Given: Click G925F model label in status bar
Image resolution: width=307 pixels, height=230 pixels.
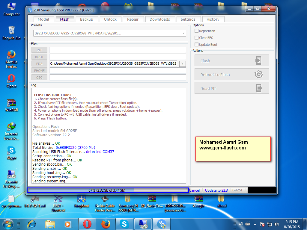Looking at the screenshot, I should coord(237,190).
